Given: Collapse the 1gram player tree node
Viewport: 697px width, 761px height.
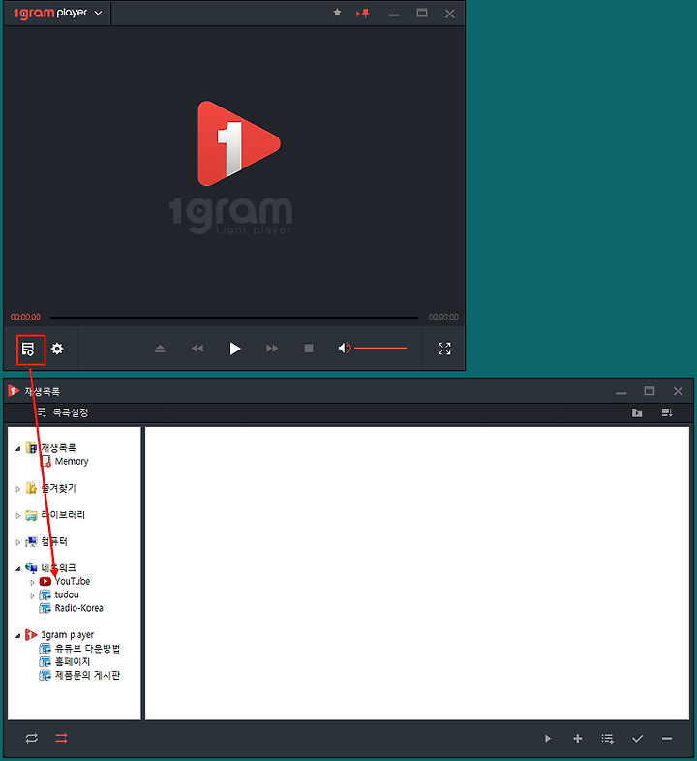Looking at the screenshot, I should 18,636.
